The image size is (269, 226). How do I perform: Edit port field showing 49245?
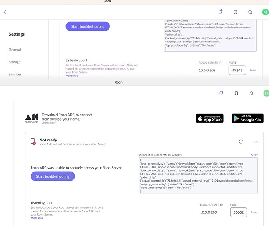click(237, 70)
